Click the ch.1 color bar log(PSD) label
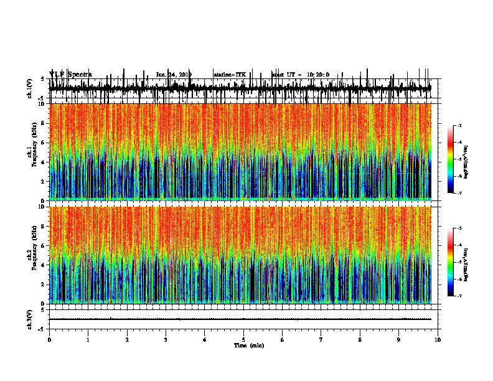Viewport: 493px width, 381px height. (466, 162)
